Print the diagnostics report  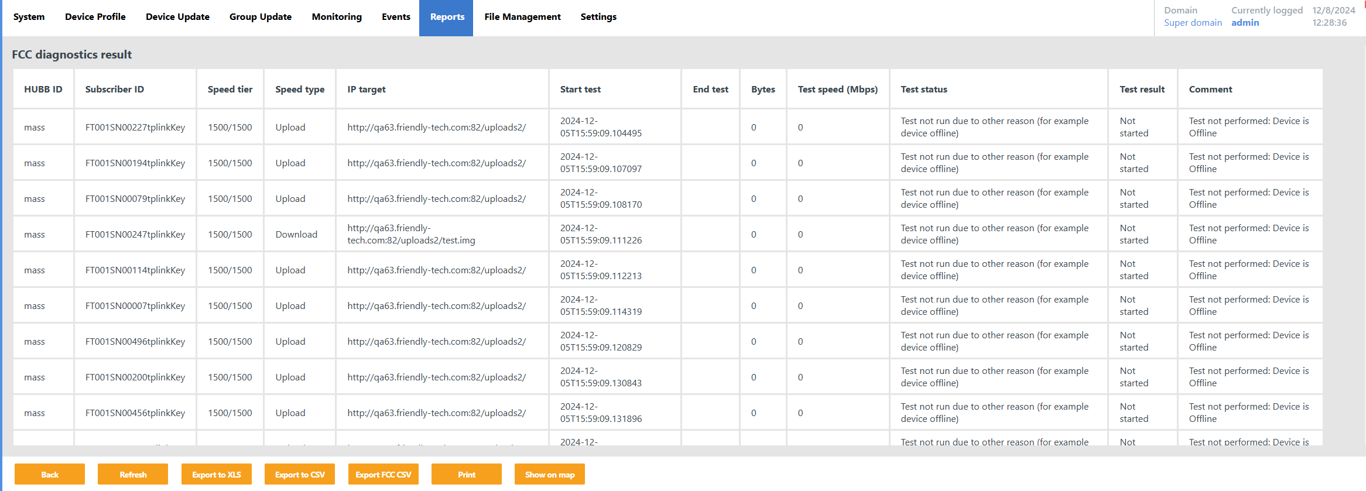click(x=467, y=474)
